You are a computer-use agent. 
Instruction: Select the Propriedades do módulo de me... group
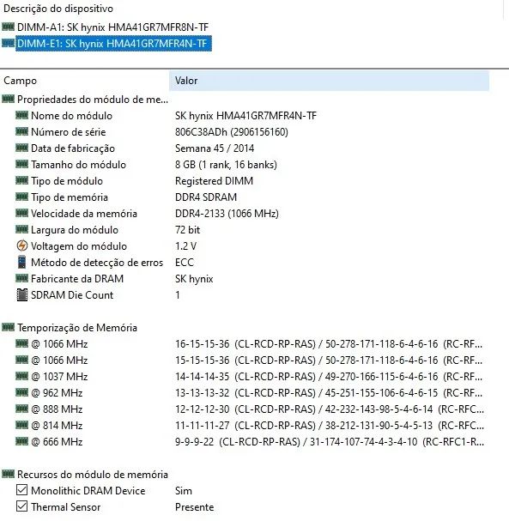(93, 100)
